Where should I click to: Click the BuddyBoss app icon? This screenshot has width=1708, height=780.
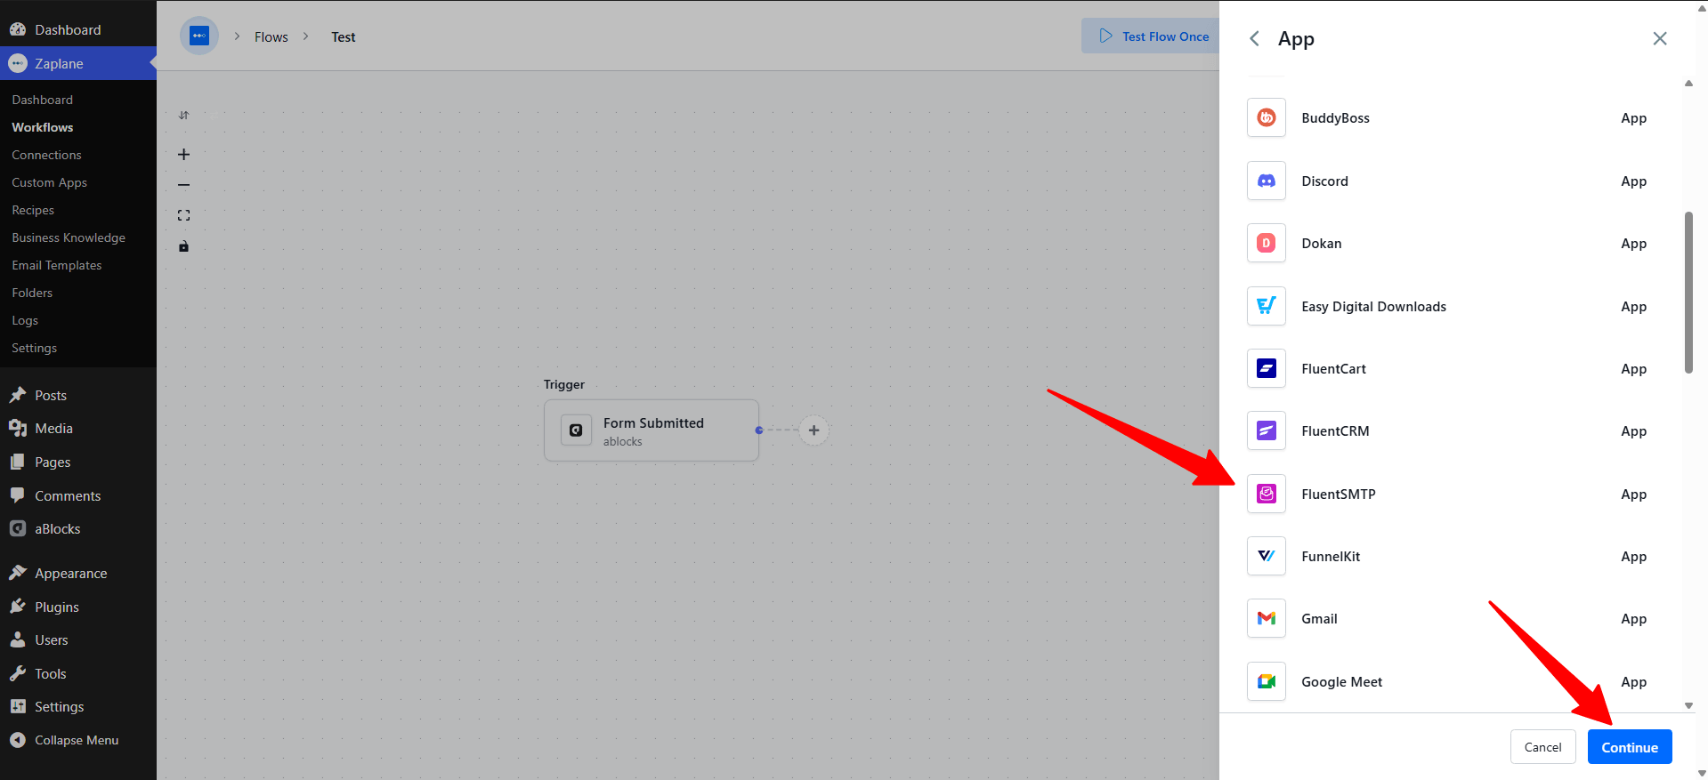point(1266,117)
